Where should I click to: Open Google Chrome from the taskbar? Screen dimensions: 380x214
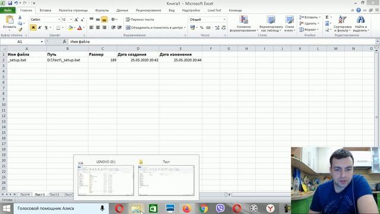click(x=204, y=209)
